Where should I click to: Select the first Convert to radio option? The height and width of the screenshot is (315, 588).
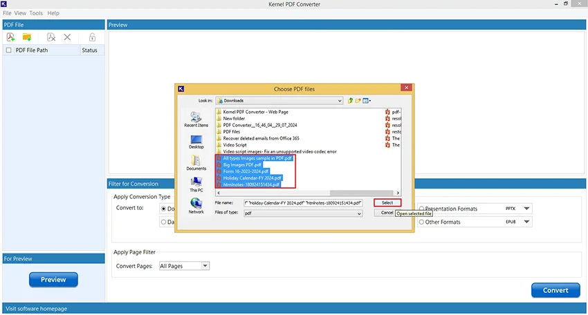163,209
